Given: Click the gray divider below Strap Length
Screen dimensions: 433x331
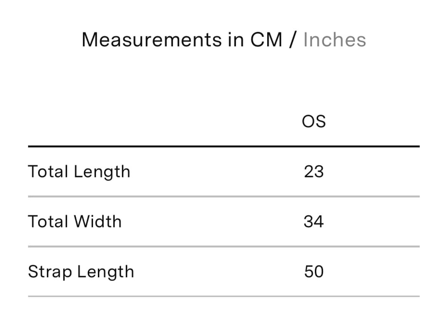Looking at the screenshot, I should pos(224,296).
